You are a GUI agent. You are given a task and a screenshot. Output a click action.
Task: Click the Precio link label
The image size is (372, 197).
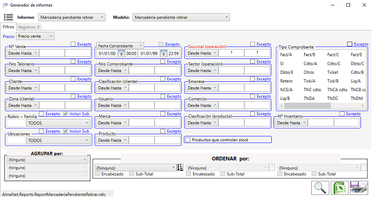click(x=9, y=37)
